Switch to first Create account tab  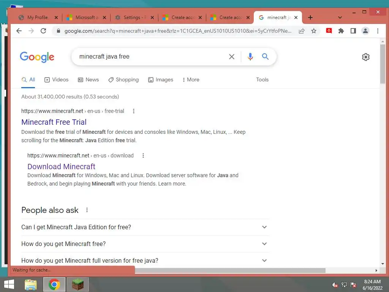pos(182,17)
